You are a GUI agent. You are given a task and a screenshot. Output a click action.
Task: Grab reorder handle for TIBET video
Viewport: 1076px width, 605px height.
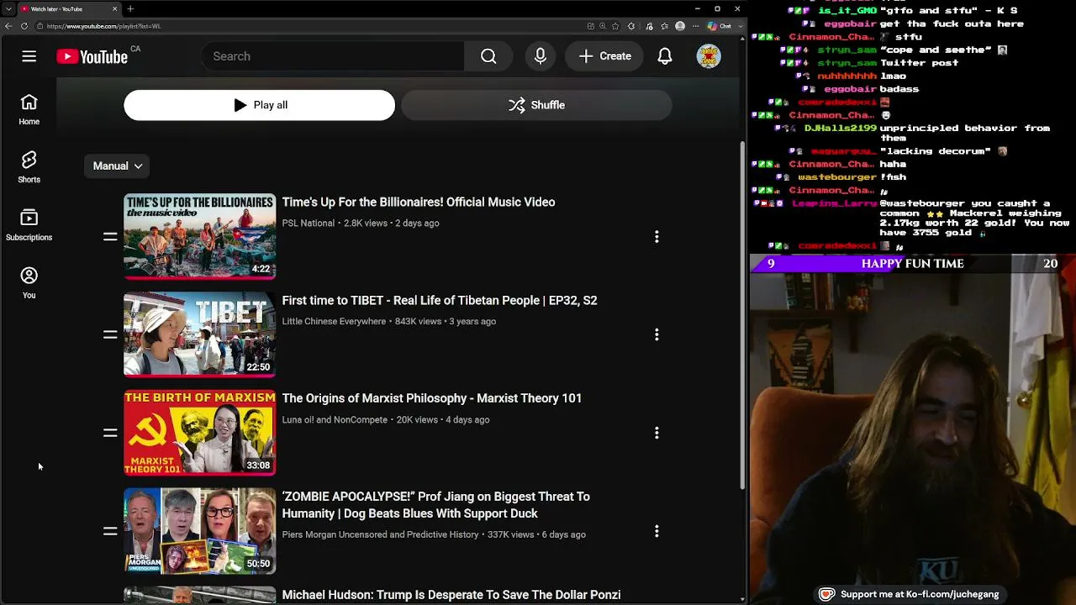pos(110,334)
